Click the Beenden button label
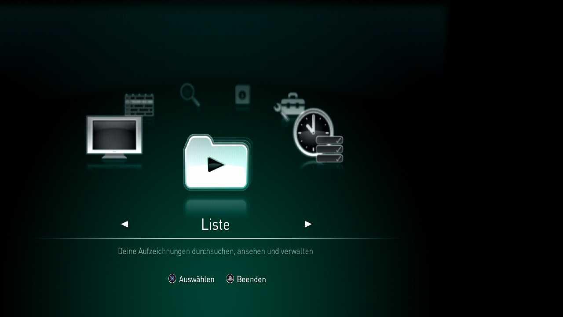 pos(251,279)
